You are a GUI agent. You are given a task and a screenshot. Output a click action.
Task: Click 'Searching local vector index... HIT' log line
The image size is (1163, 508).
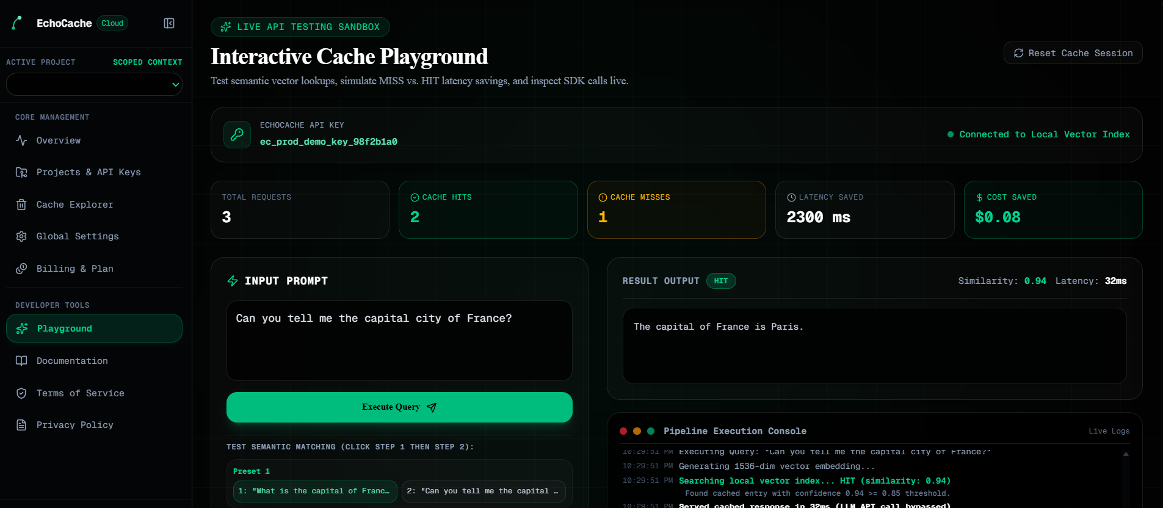[x=814, y=481]
